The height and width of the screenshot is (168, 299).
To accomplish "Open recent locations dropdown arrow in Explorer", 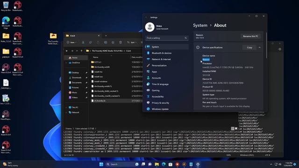I will click(x=77, y=51).
